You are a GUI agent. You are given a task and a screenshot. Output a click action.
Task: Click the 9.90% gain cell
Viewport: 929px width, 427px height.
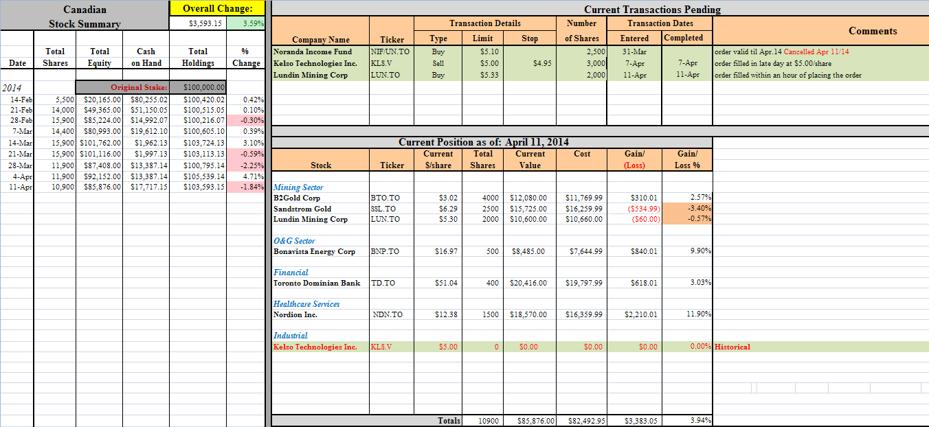tap(688, 251)
